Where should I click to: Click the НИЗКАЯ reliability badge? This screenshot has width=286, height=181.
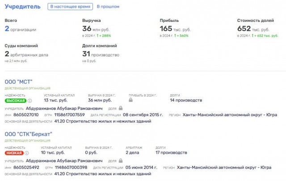coord(14,153)
